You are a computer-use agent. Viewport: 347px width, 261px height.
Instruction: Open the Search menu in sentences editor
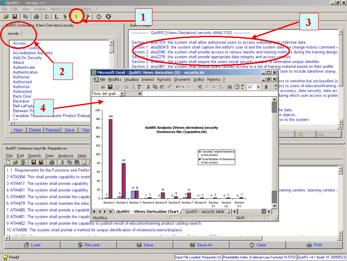(x=34, y=156)
